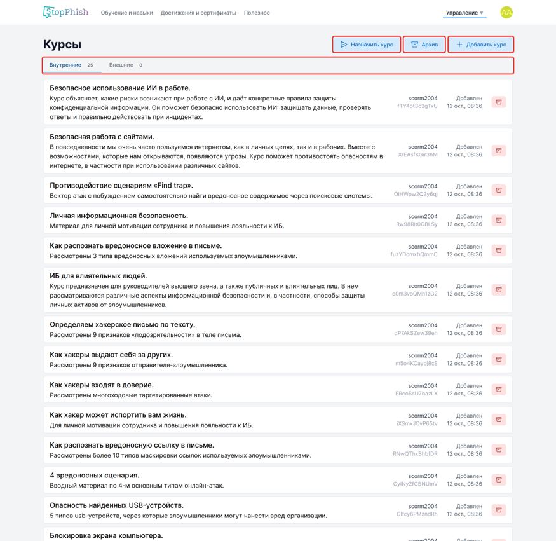Archive "4 вредоносных сценария" course via icon

(x=499, y=480)
